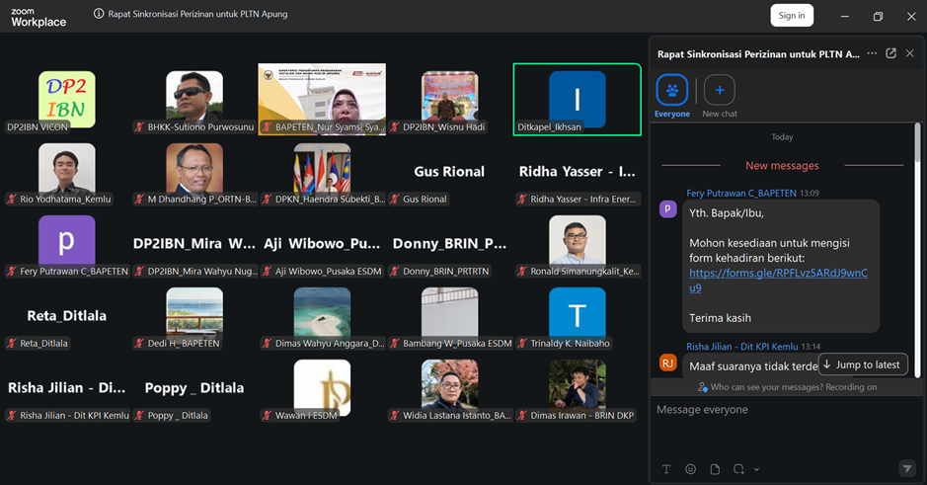
Task: Start a New chat
Action: (x=720, y=97)
